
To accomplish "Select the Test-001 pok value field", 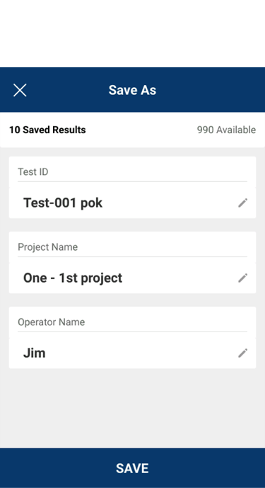I will click(132, 203).
